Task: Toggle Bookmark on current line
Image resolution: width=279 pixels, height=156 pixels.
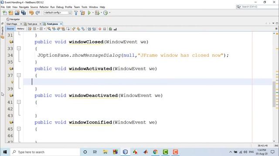Action: [83, 29]
